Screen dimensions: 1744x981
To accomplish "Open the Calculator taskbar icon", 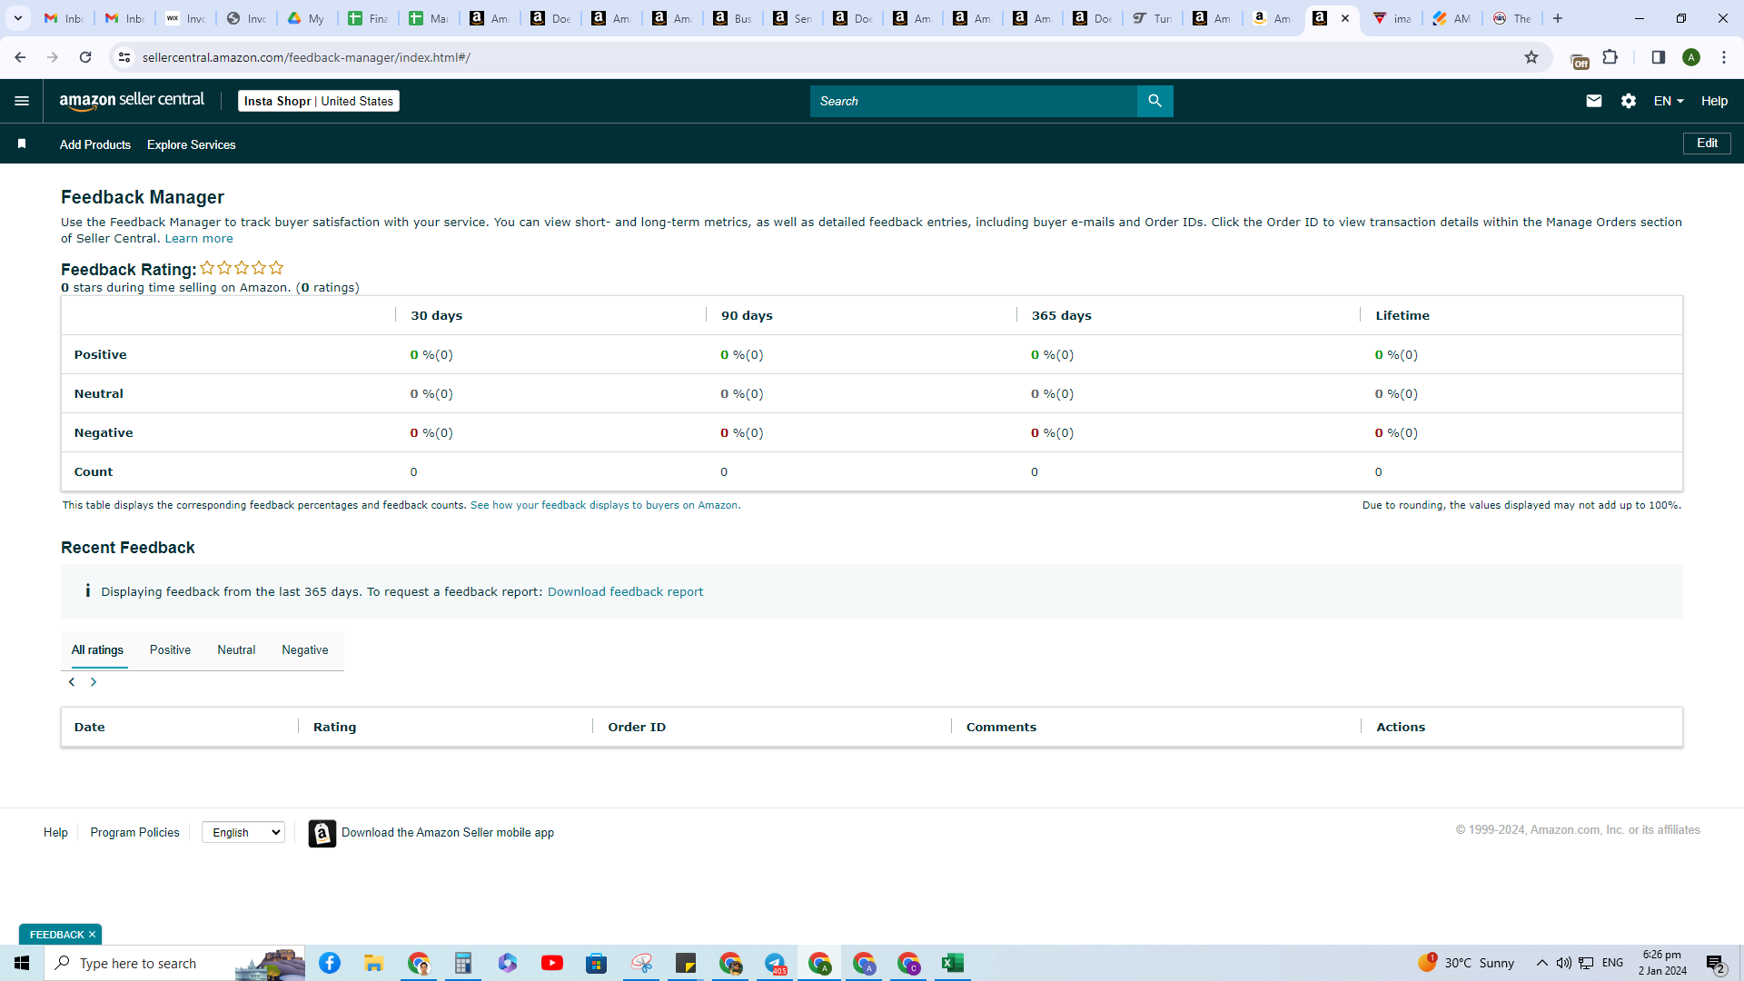I will [463, 963].
